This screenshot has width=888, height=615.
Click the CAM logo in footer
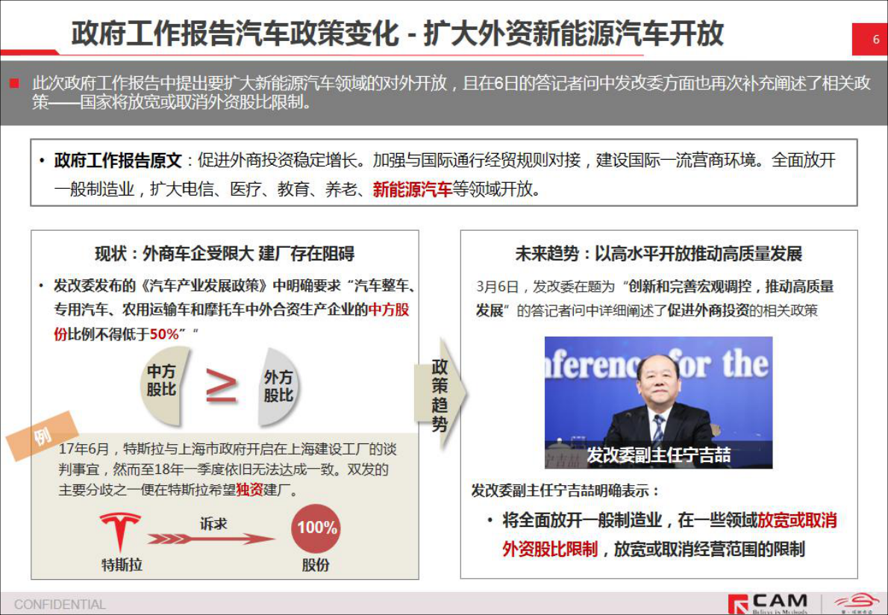(x=769, y=603)
